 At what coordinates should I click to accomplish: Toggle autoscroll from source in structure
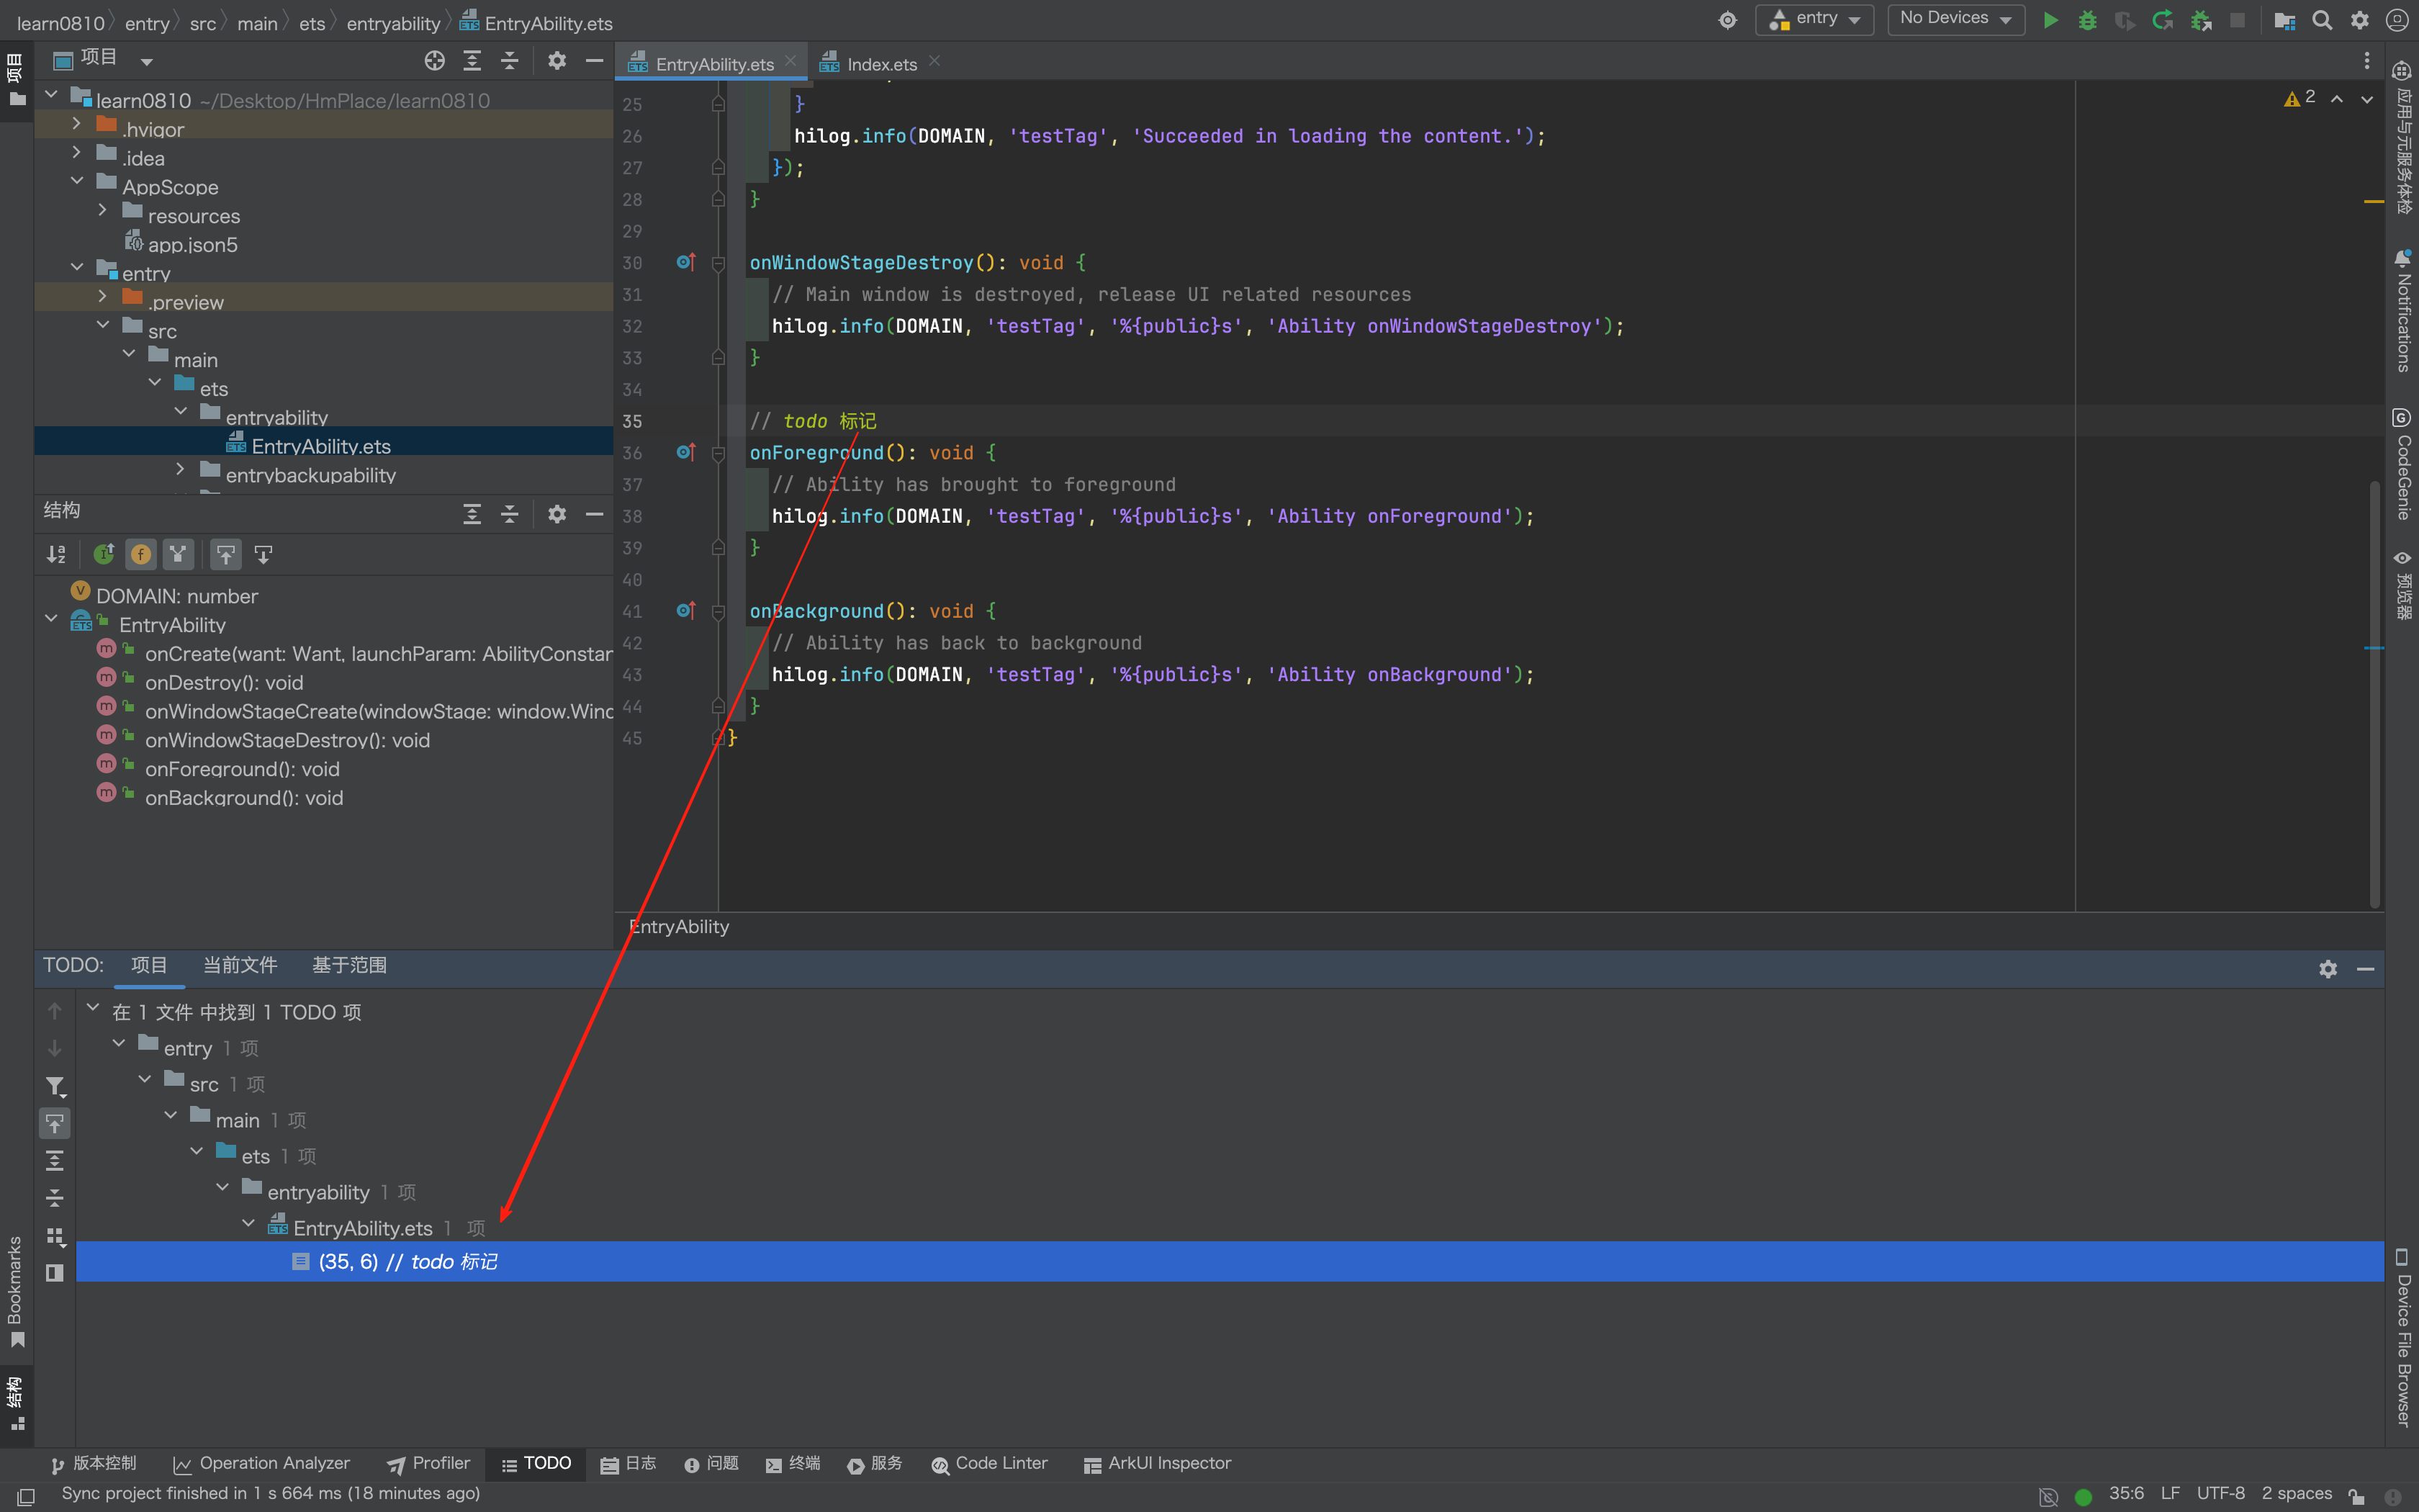(x=264, y=554)
